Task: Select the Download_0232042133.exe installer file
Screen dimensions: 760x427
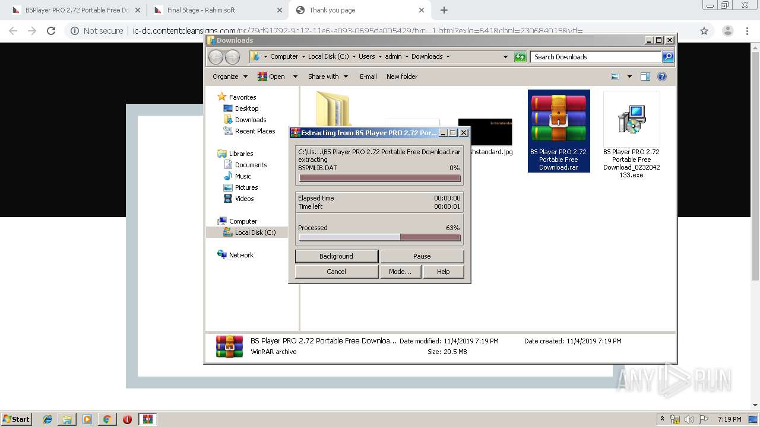Action: [632, 135]
